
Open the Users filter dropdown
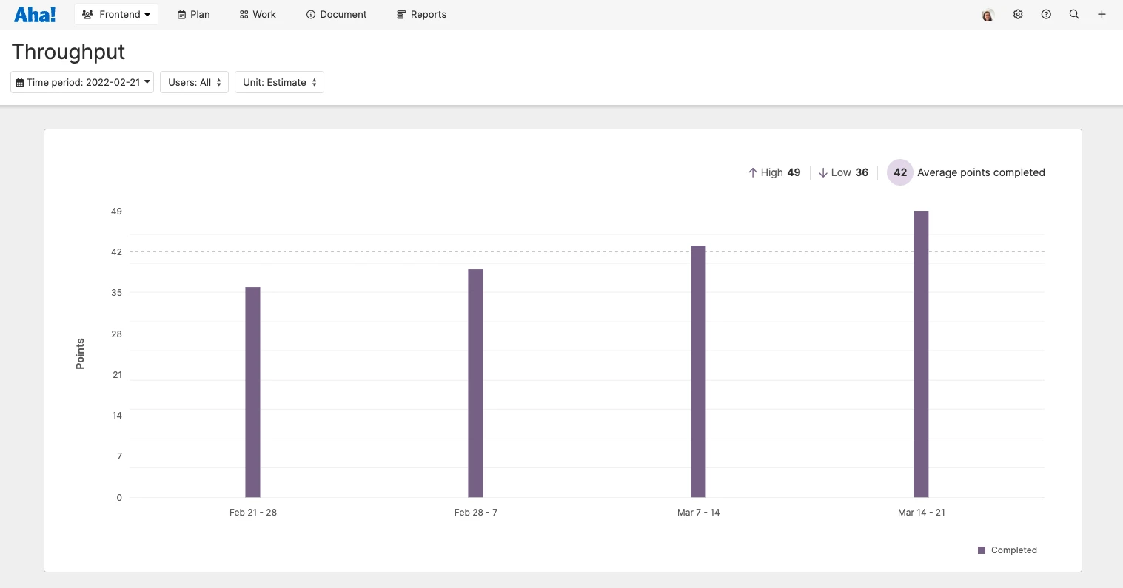pyautogui.click(x=194, y=82)
